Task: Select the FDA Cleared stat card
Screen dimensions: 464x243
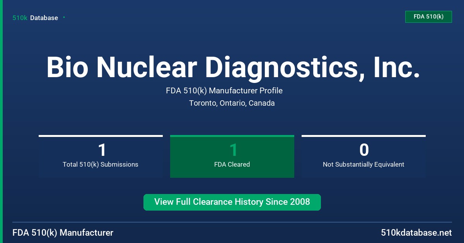Action: [x=232, y=156]
